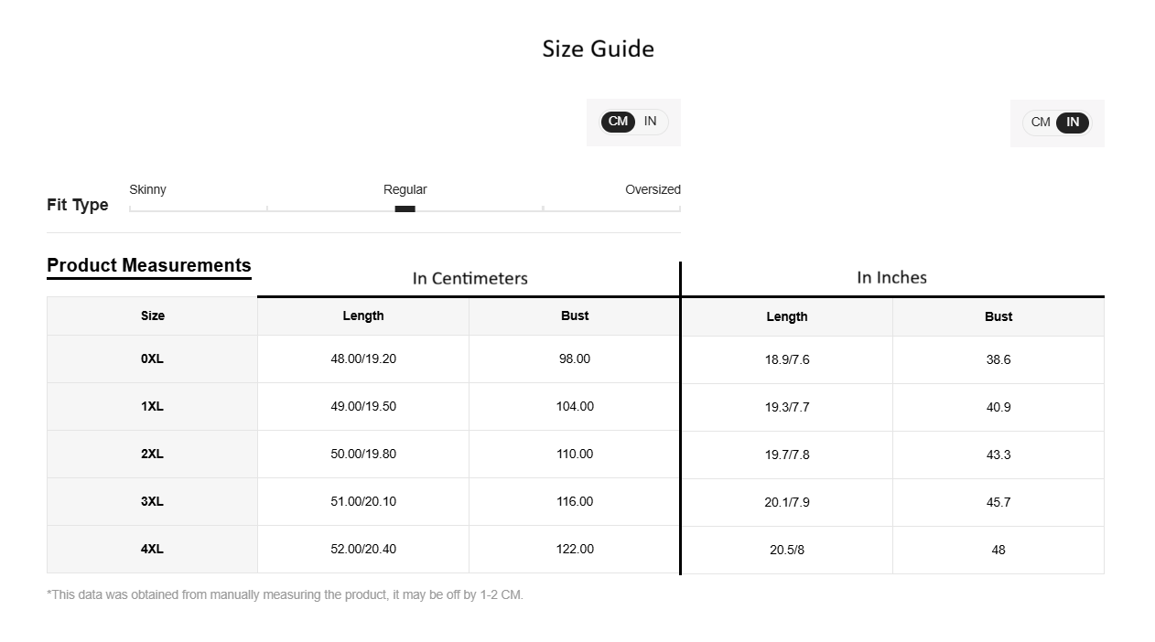This screenshot has width=1155, height=642.
Task: Click the 19.7/7.8 length cell
Action: [x=787, y=455]
